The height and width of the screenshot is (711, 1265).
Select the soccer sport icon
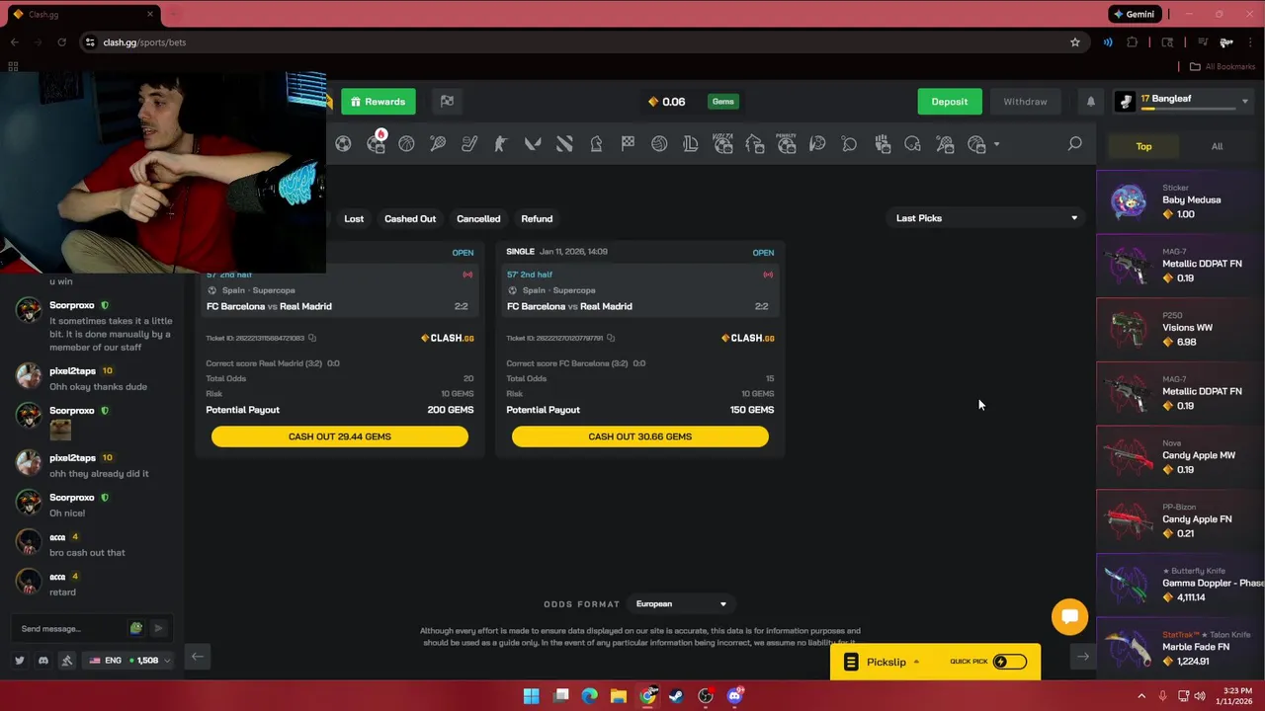[x=343, y=144]
